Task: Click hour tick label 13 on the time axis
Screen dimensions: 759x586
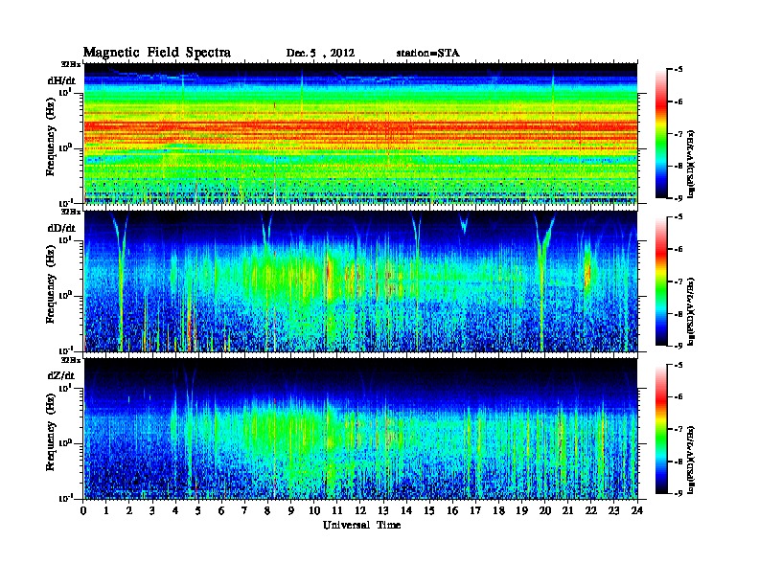Action: [383, 510]
